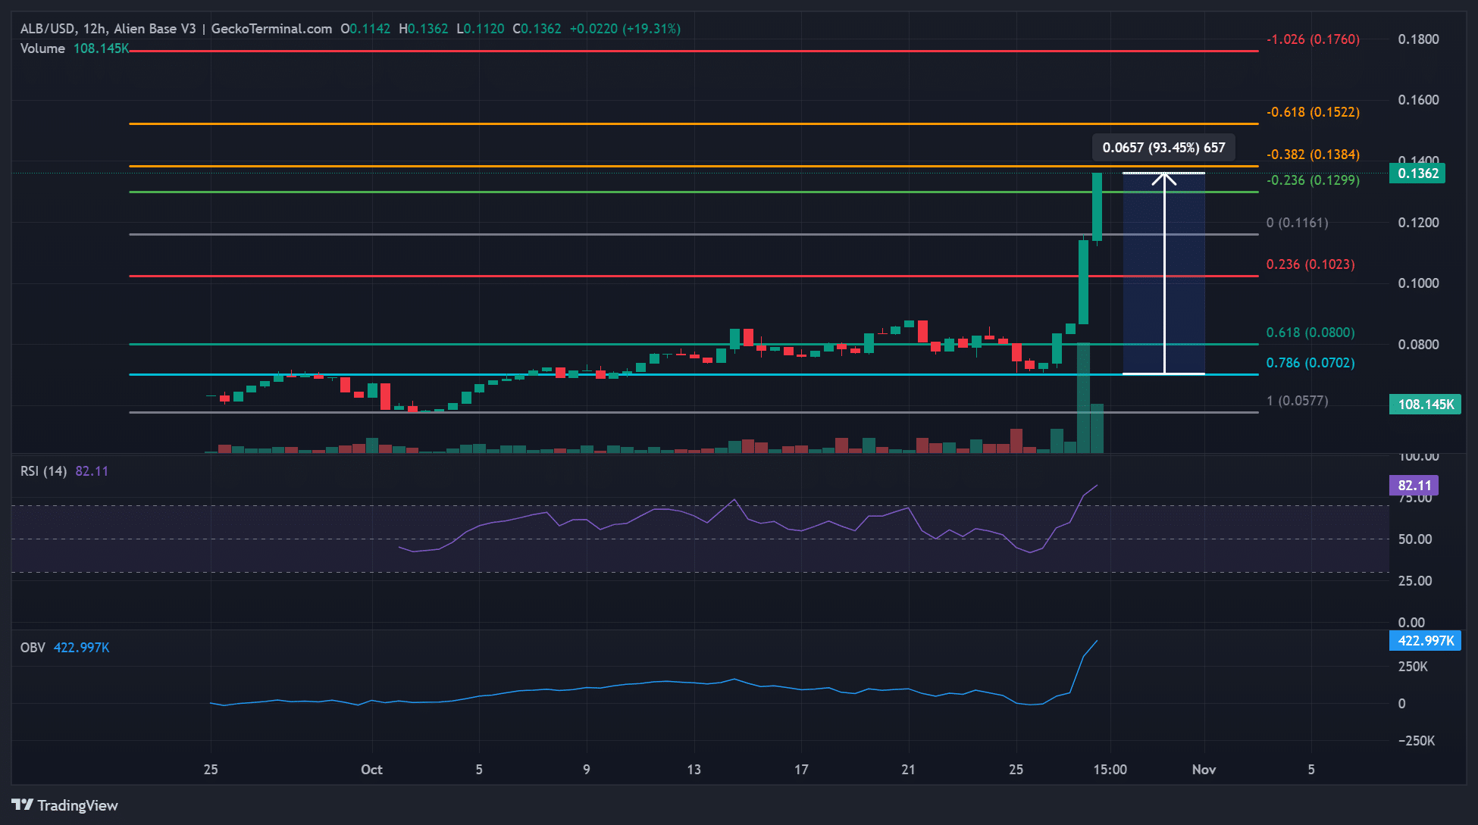The height and width of the screenshot is (825, 1478).
Task: Click the ALB/USD chart title
Action: tap(176, 29)
